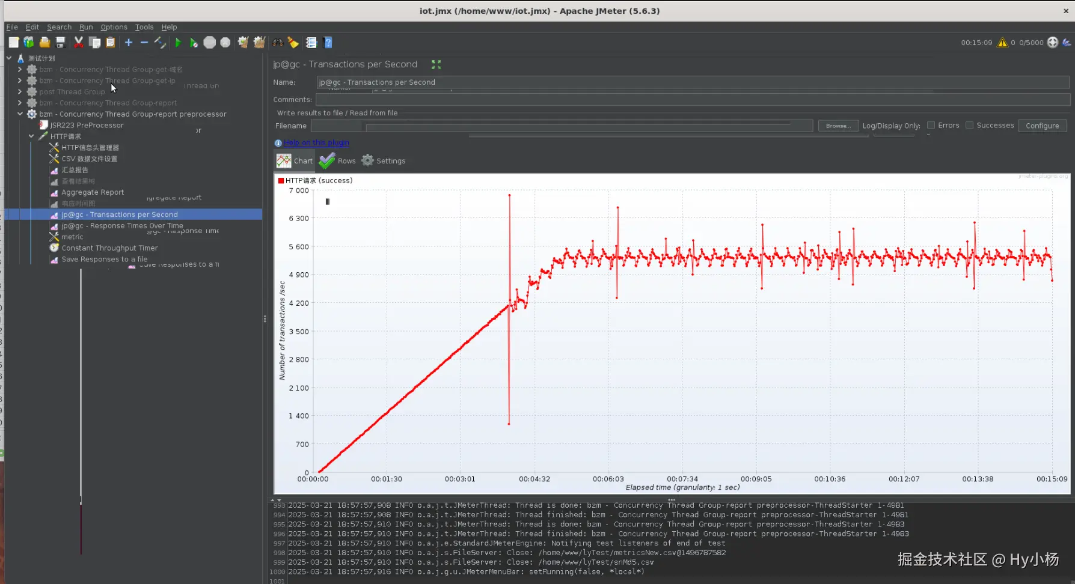
Task: Stop the test with the stop icon
Action: 209,42
